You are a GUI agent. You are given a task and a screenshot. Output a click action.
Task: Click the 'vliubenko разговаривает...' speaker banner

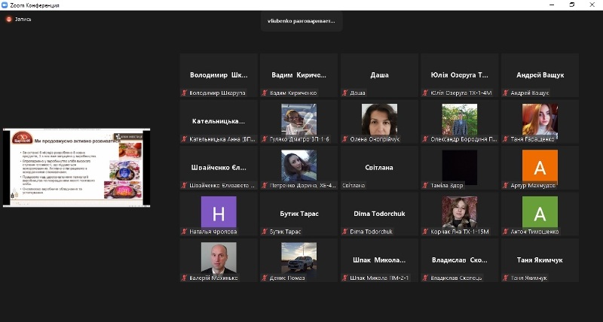(301, 21)
